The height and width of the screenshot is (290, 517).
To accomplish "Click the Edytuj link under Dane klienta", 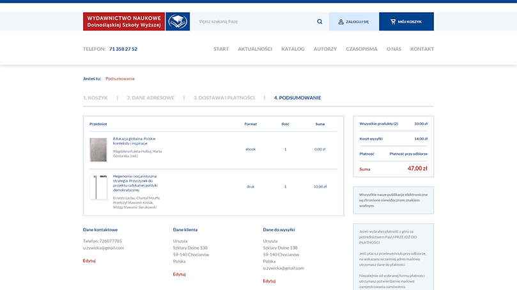I will pyautogui.click(x=179, y=274).
